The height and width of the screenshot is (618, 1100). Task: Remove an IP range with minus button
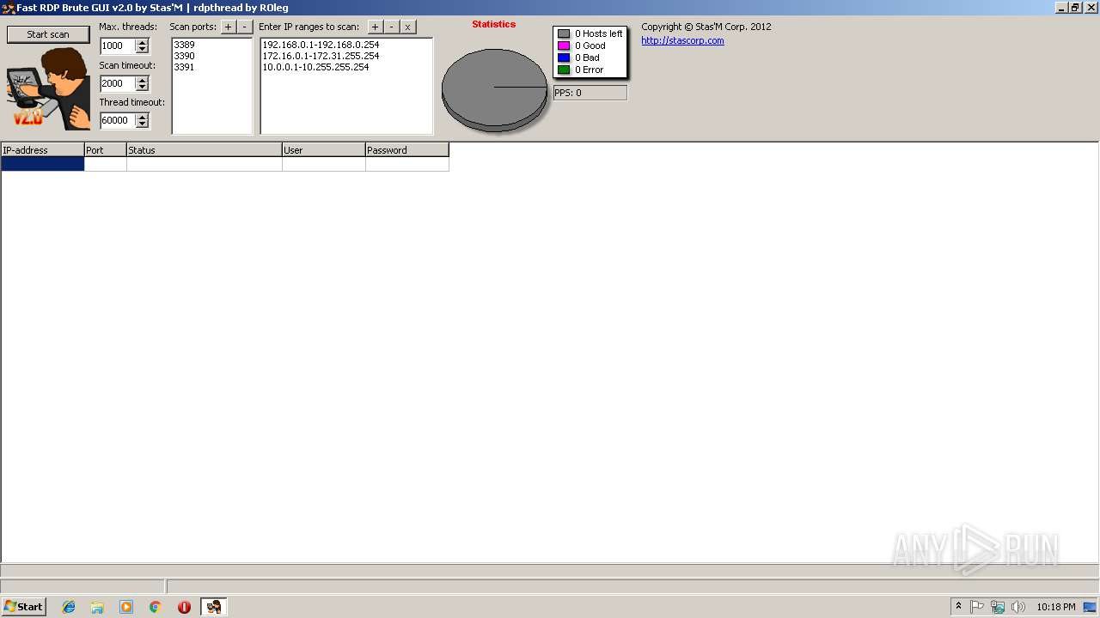391,27
